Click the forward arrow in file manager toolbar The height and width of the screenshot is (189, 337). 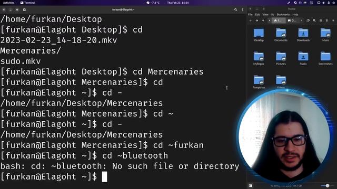[256, 20]
